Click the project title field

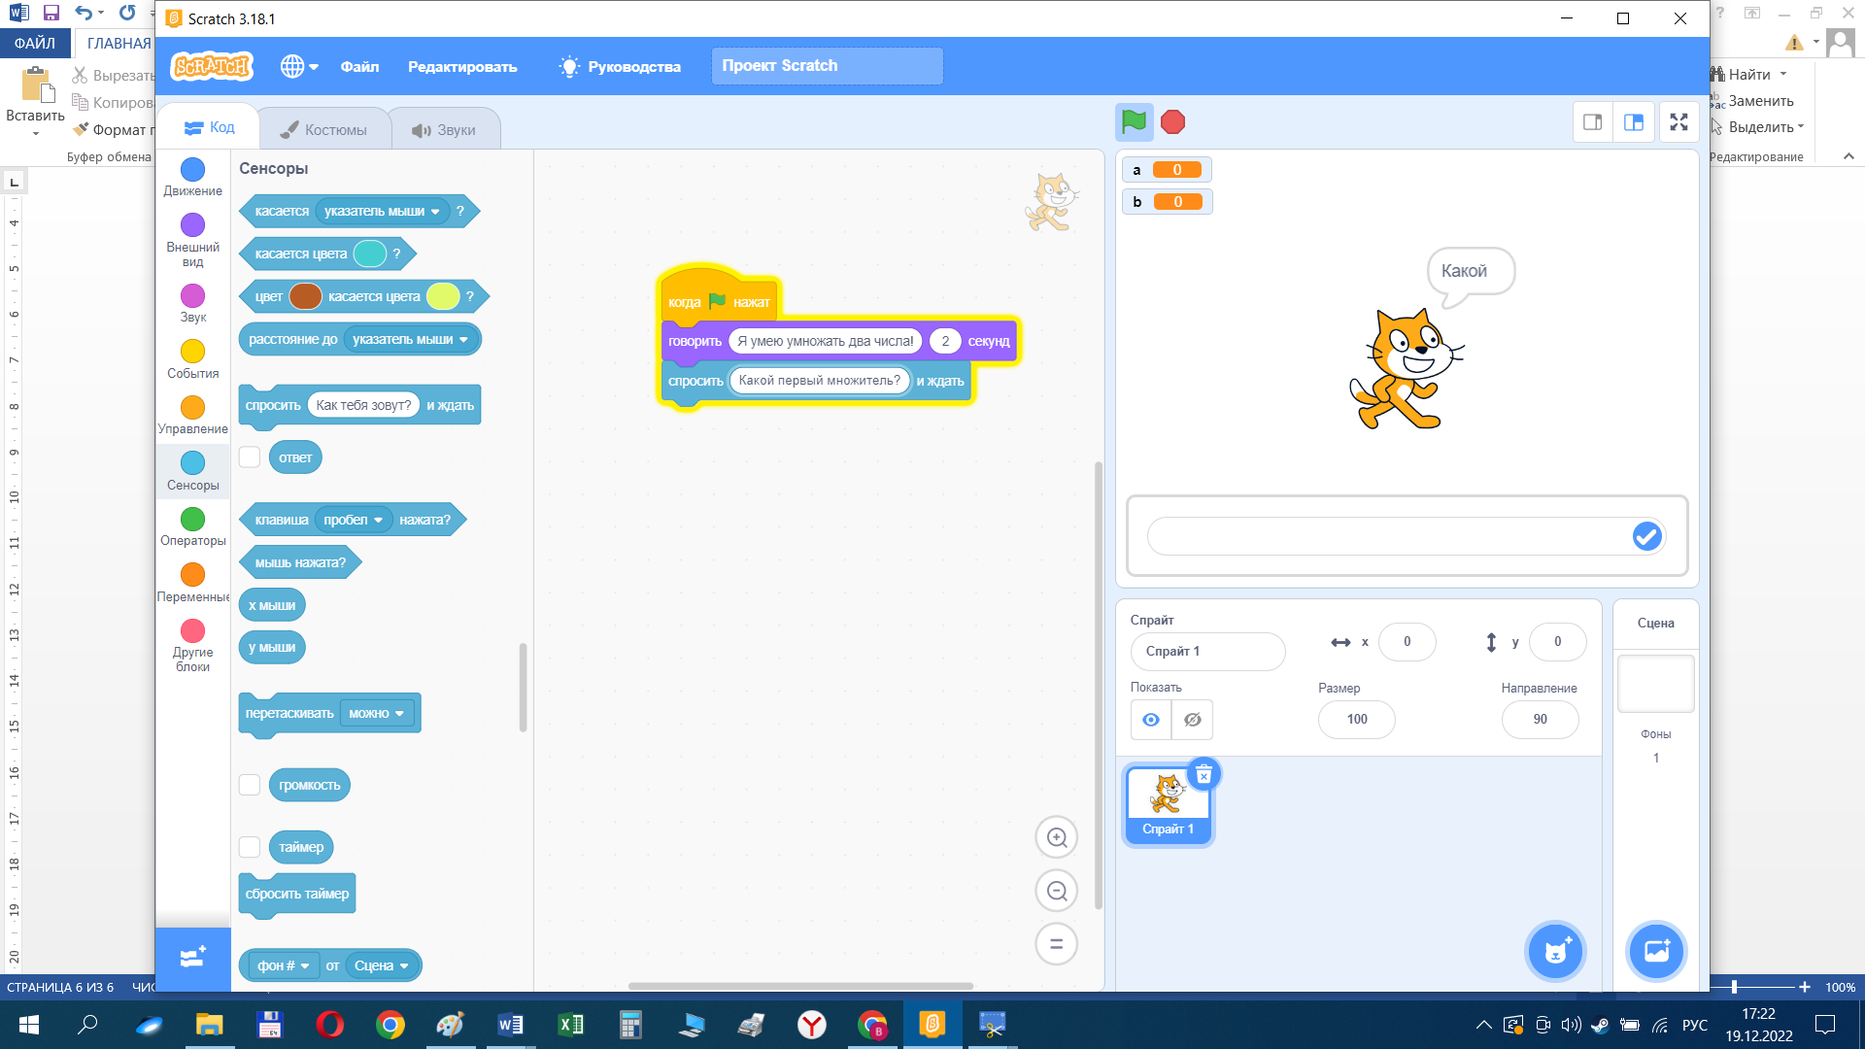pos(827,66)
